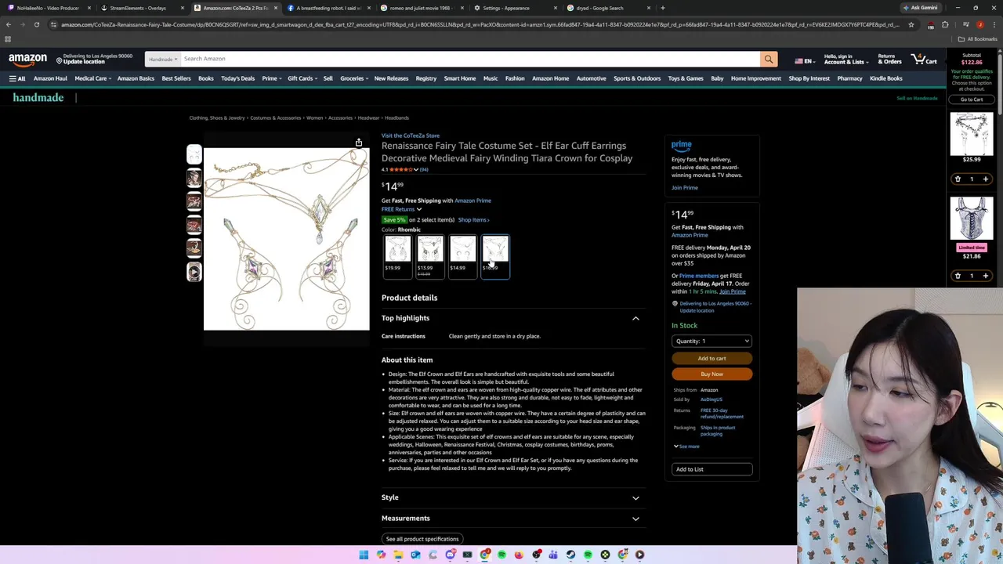The height and width of the screenshot is (564, 1003).
Task: Click See all product specifications
Action: (422, 539)
